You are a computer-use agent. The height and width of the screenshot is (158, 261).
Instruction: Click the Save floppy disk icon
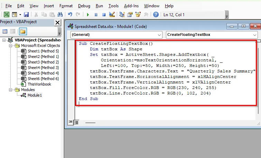(x=26, y=14)
